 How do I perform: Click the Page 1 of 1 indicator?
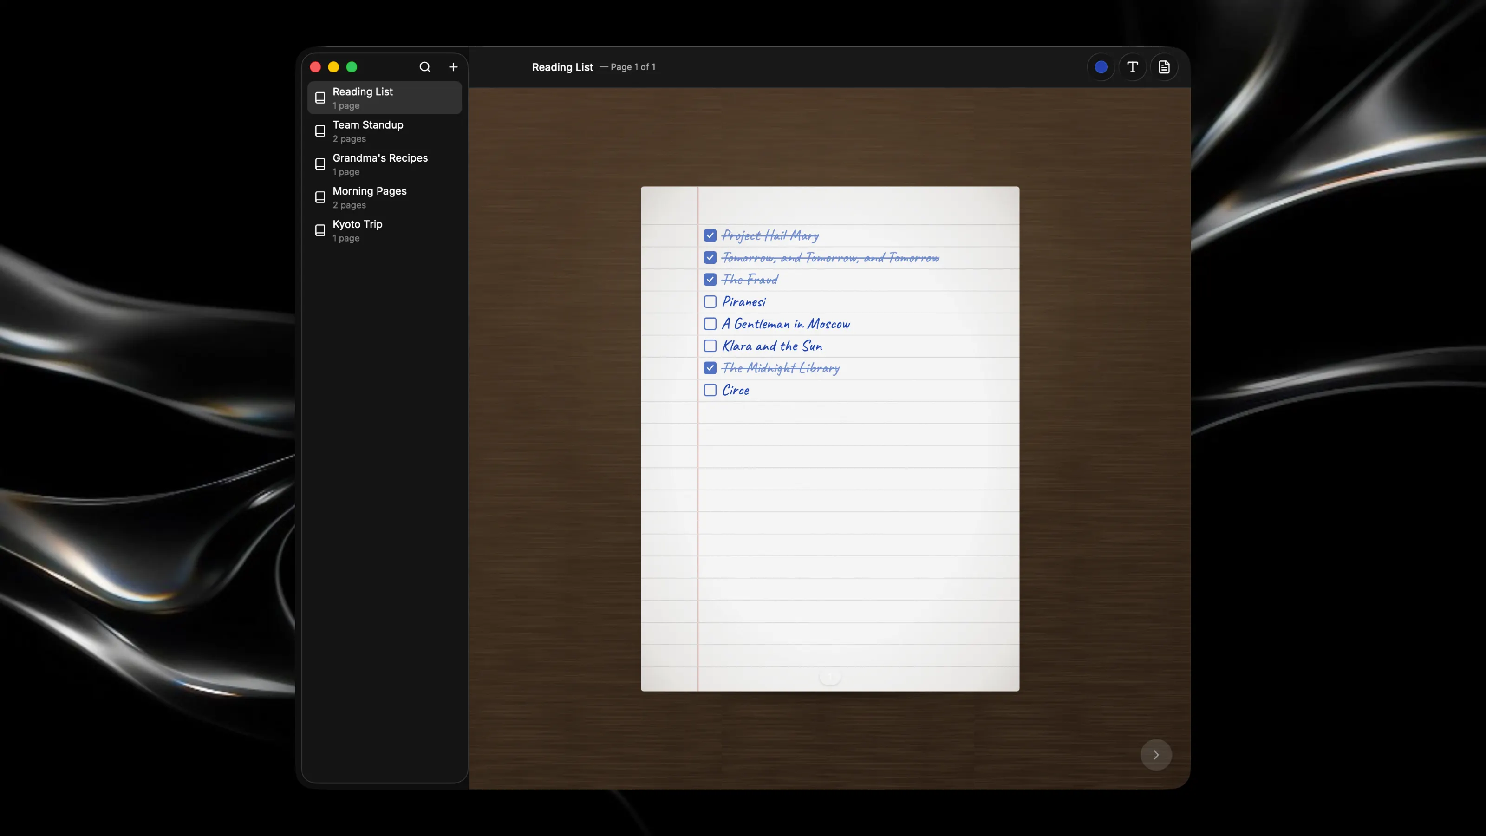click(x=633, y=67)
